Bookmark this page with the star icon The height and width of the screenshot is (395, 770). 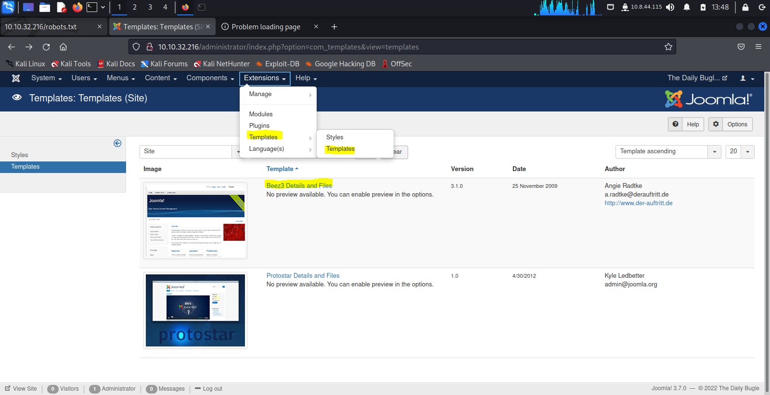coord(668,47)
